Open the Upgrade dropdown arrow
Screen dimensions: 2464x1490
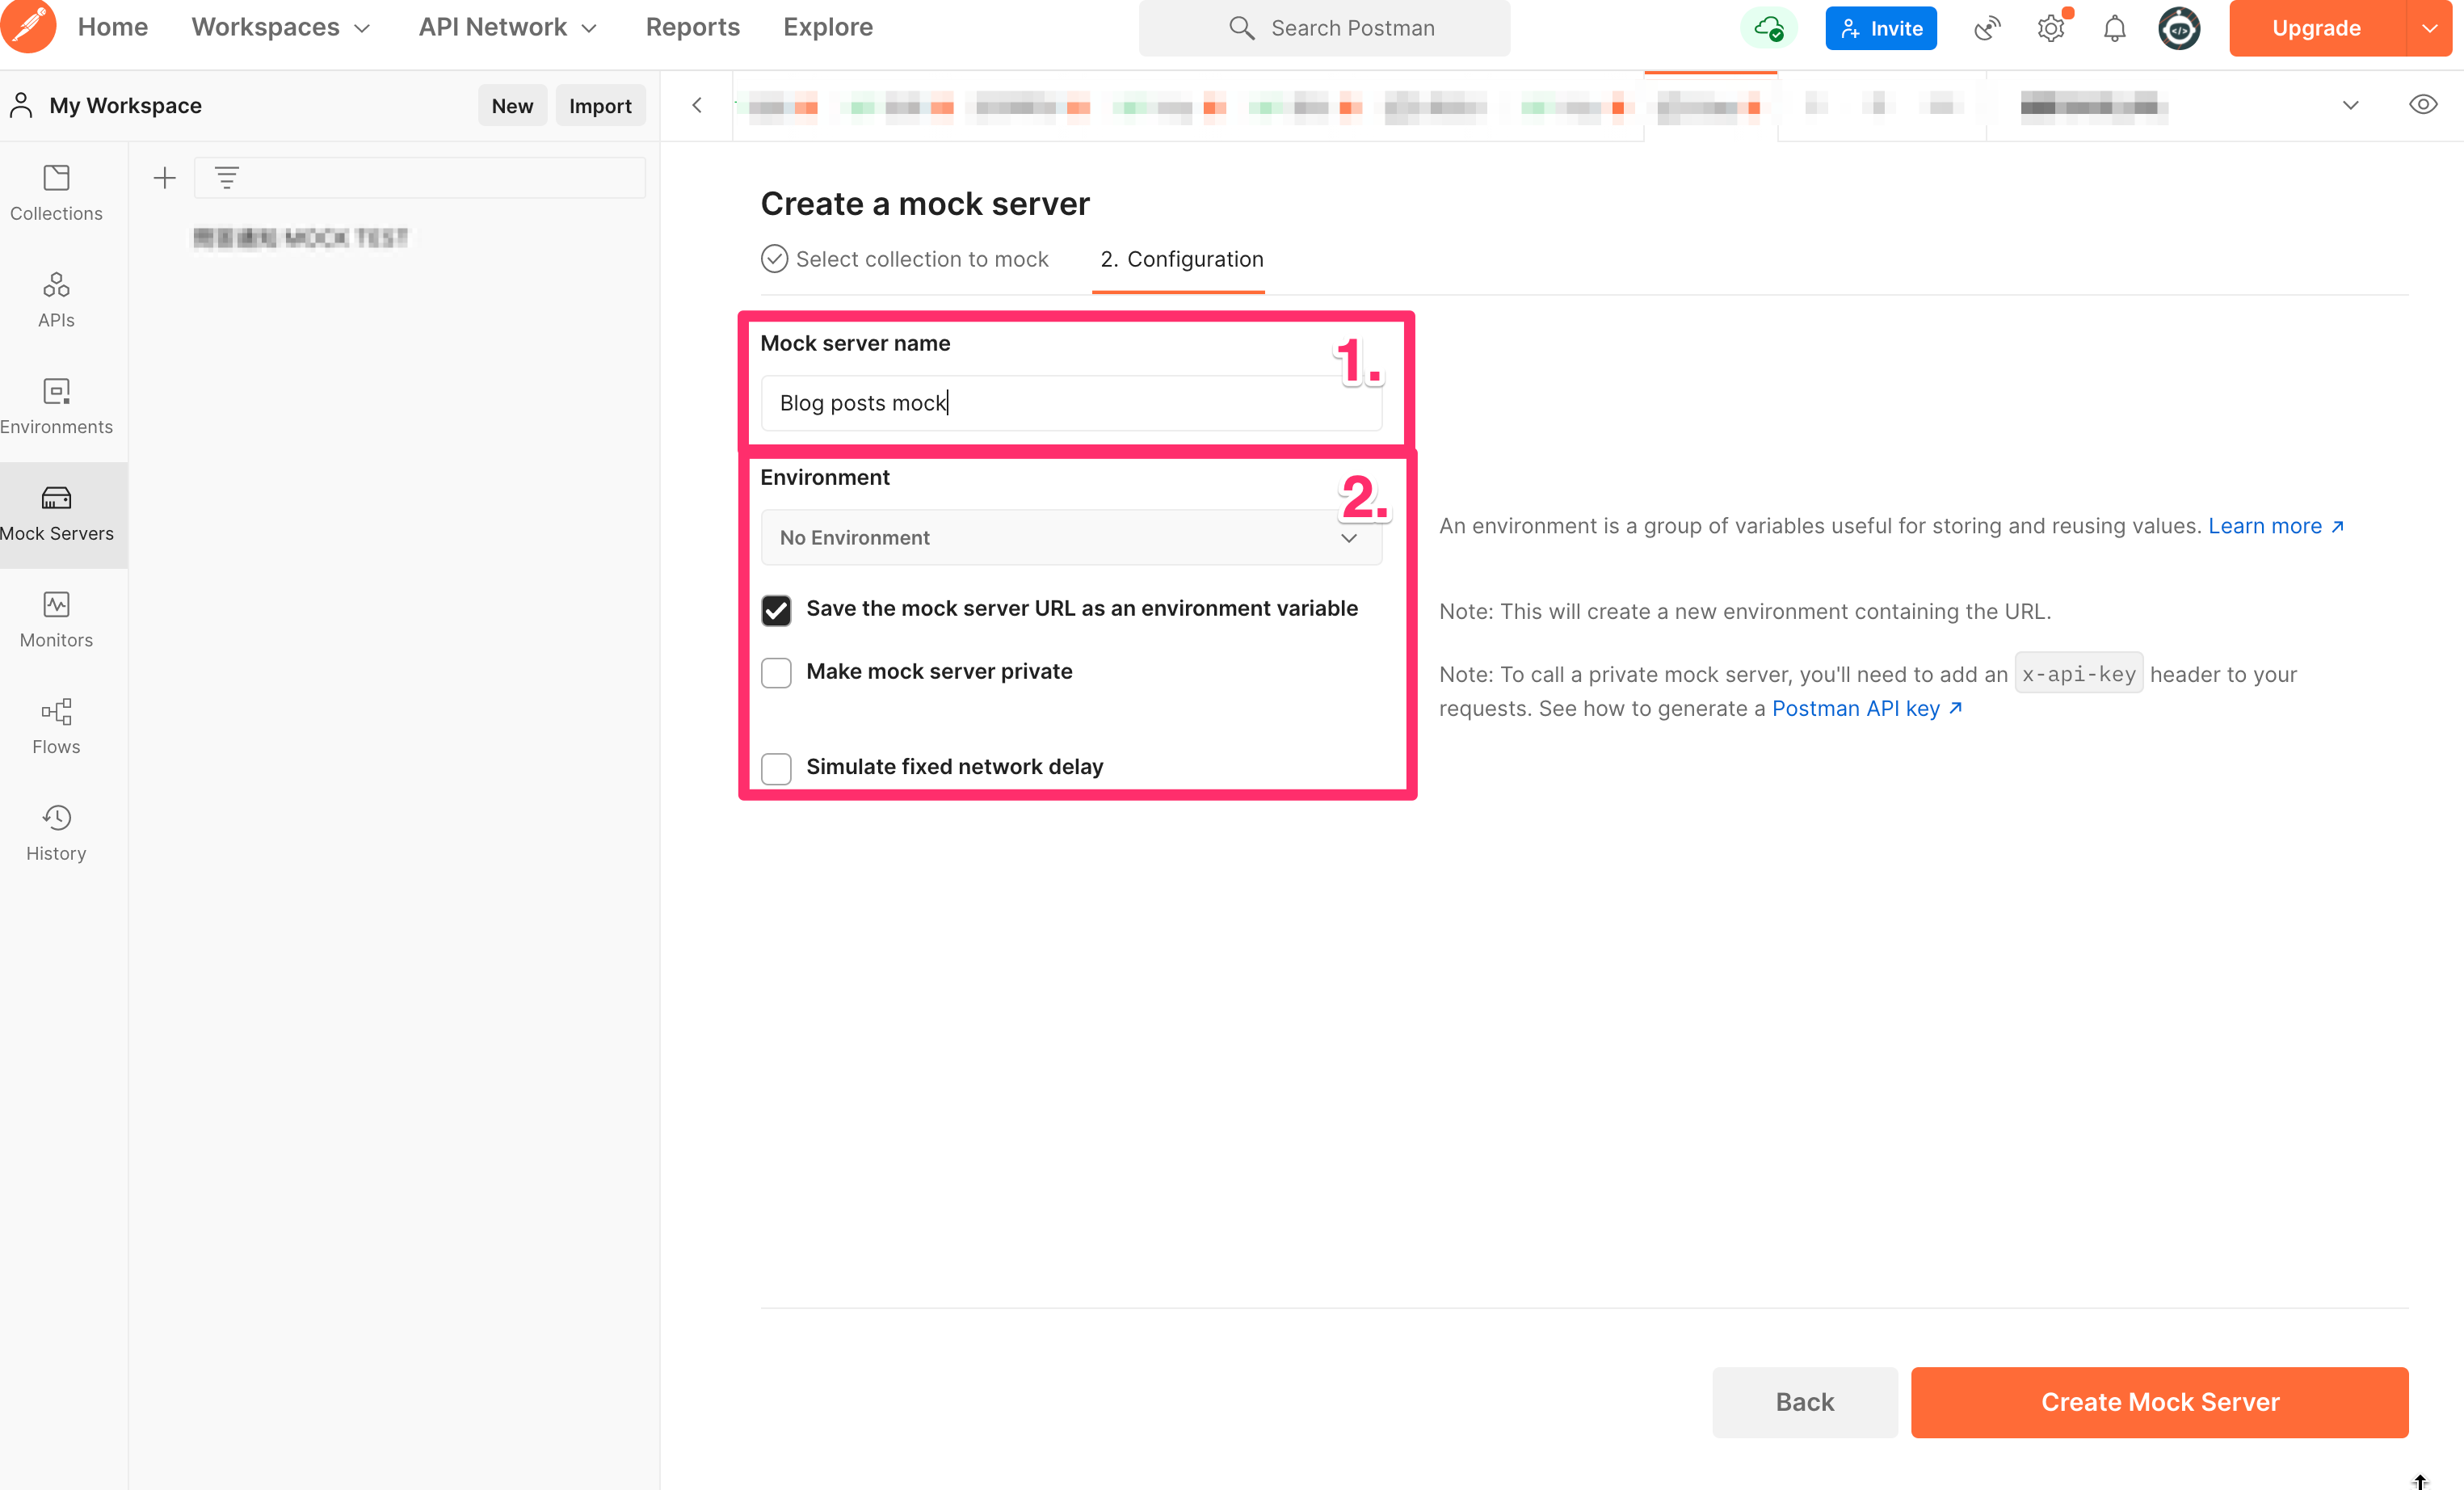(x=2430, y=28)
